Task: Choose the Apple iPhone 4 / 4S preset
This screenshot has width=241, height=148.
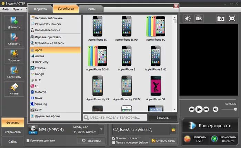Action: click(x=98, y=88)
